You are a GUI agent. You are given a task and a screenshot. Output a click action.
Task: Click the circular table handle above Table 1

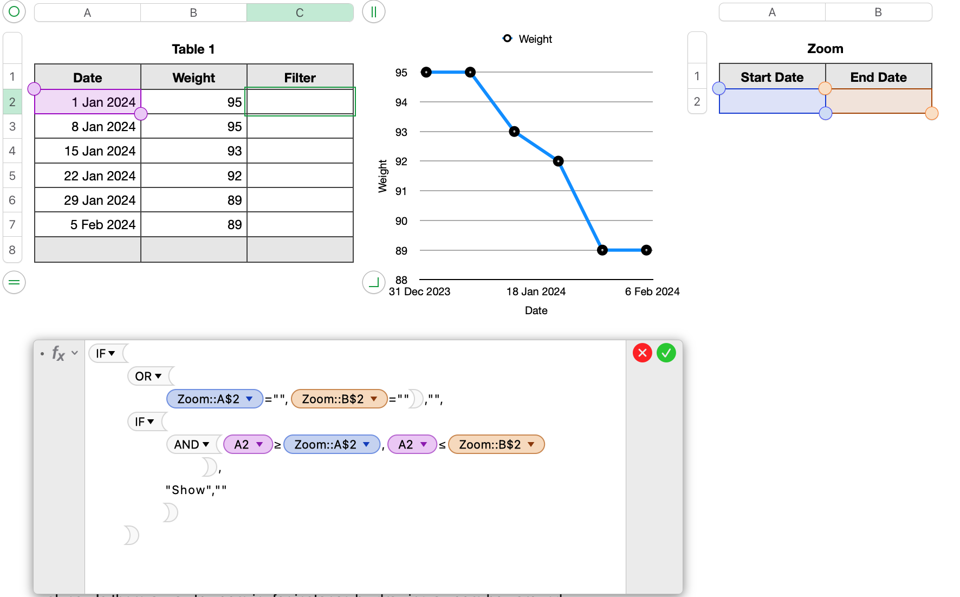(x=14, y=11)
